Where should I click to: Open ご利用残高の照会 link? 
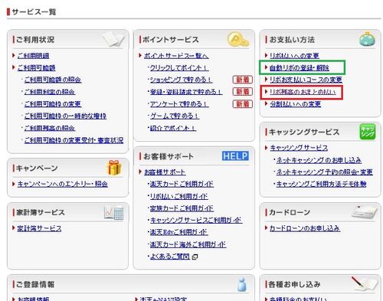pos(50,128)
